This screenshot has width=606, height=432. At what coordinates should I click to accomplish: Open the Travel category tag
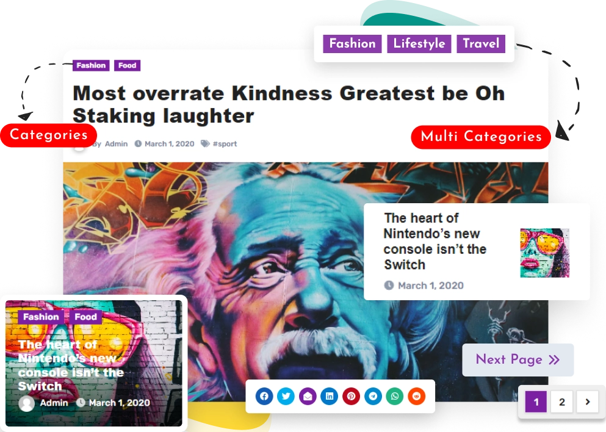(x=481, y=44)
